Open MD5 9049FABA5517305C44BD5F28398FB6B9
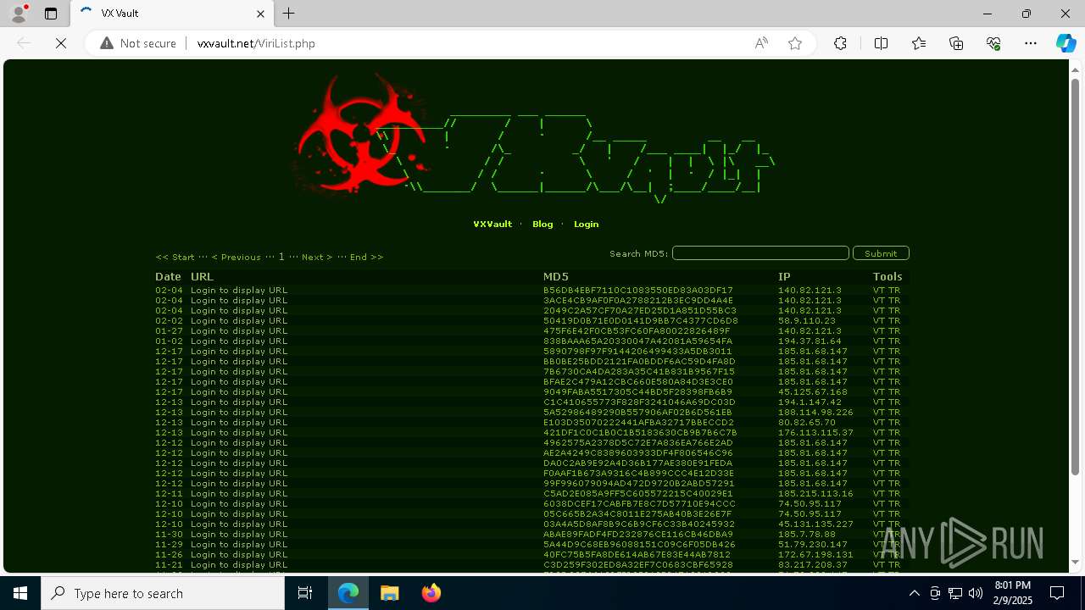 click(x=637, y=392)
